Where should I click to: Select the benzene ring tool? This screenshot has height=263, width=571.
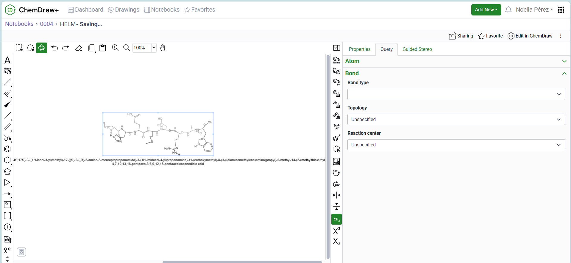tap(7, 149)
